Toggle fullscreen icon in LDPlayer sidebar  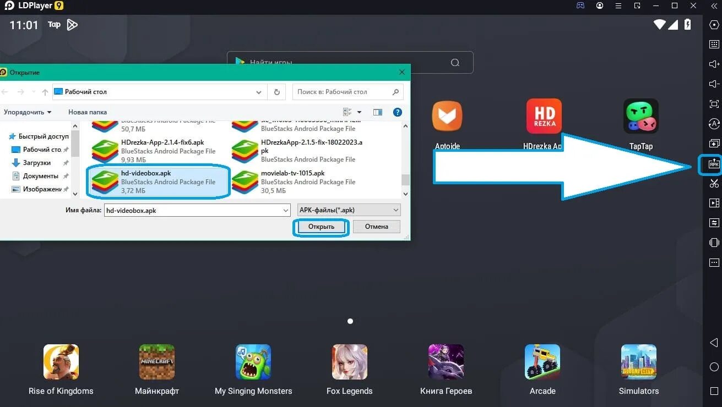pos(714,104)
